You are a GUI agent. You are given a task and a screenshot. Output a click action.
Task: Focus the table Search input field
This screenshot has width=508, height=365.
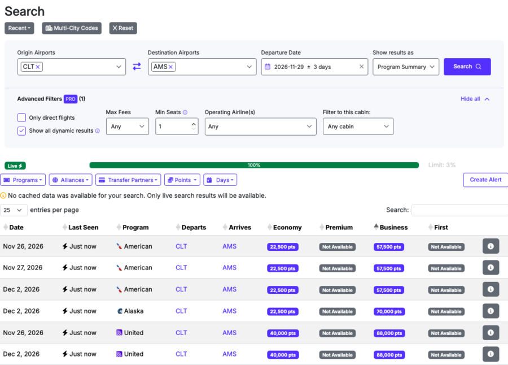pos(459,210)
